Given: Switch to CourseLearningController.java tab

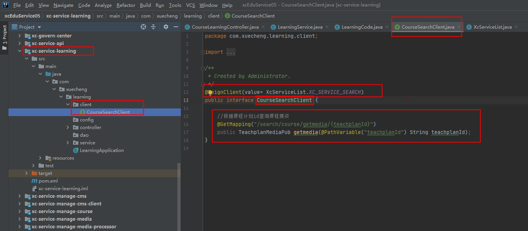Looking at the screenshot, I should pyautogui.click(x=225, y=27).
